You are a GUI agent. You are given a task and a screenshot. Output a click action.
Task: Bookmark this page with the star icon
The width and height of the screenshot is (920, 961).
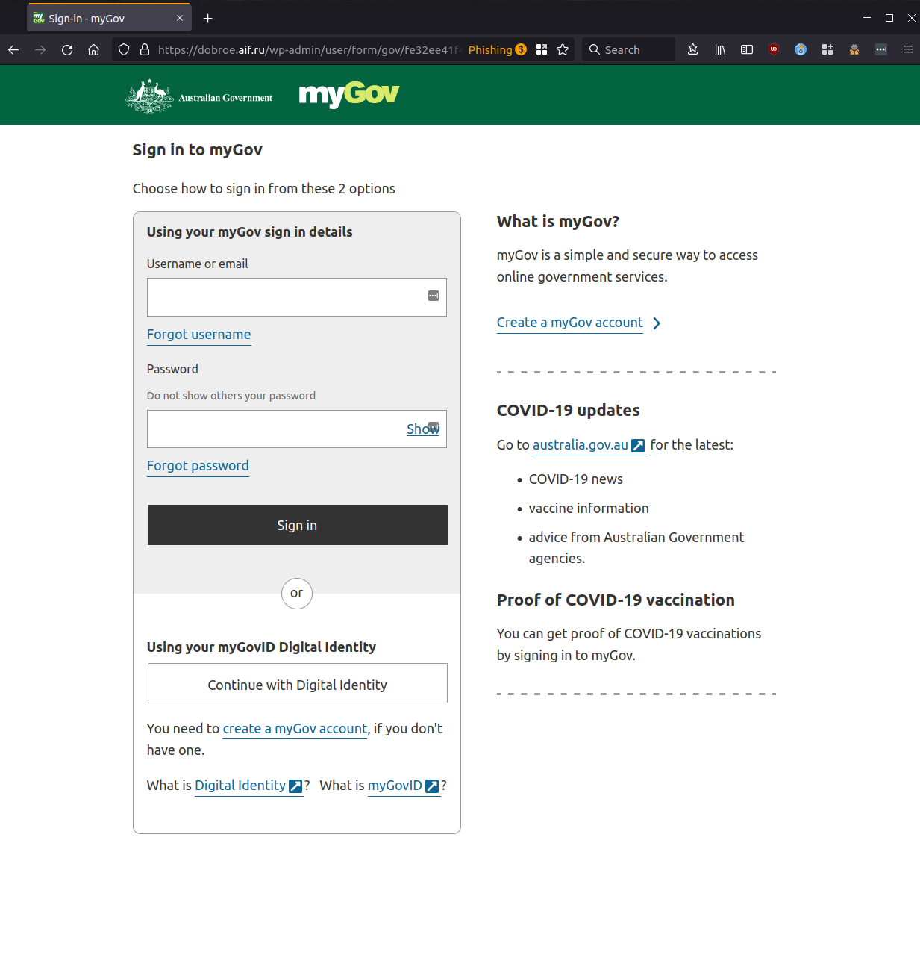(562, 49)
